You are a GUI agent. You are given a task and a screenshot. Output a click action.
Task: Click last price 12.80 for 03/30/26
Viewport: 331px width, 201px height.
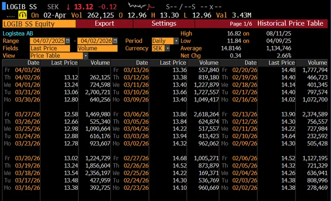[71, 100]
